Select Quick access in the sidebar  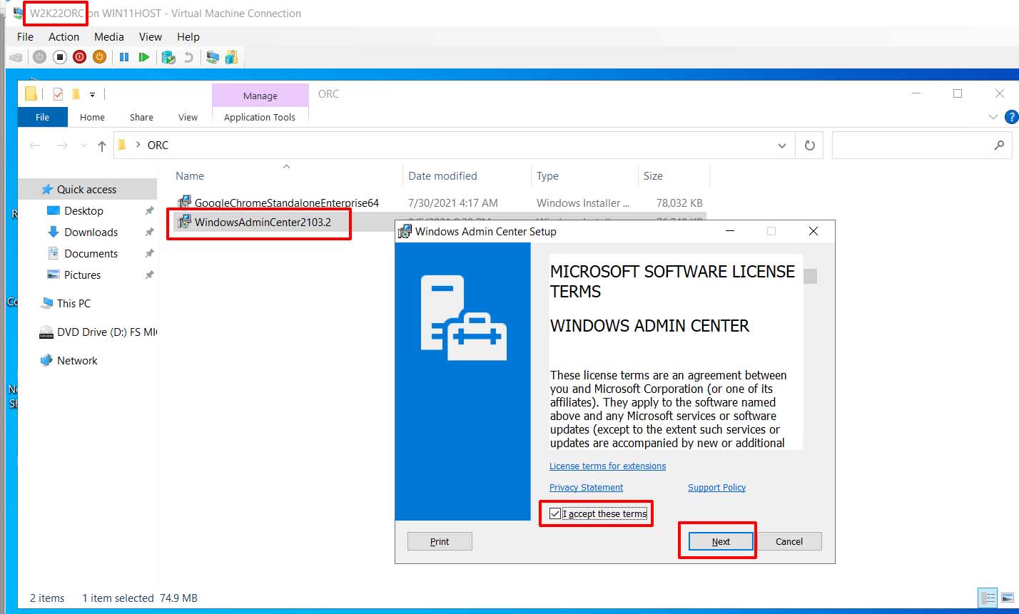[86, 190]
